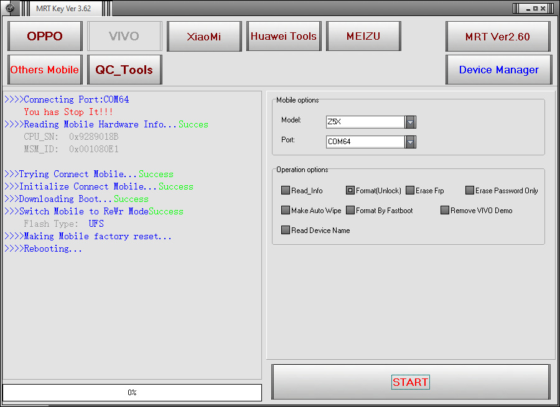Click log line 'Connecting Port:COM64'
The image size is (560, 407).
[x=67, y=99]
